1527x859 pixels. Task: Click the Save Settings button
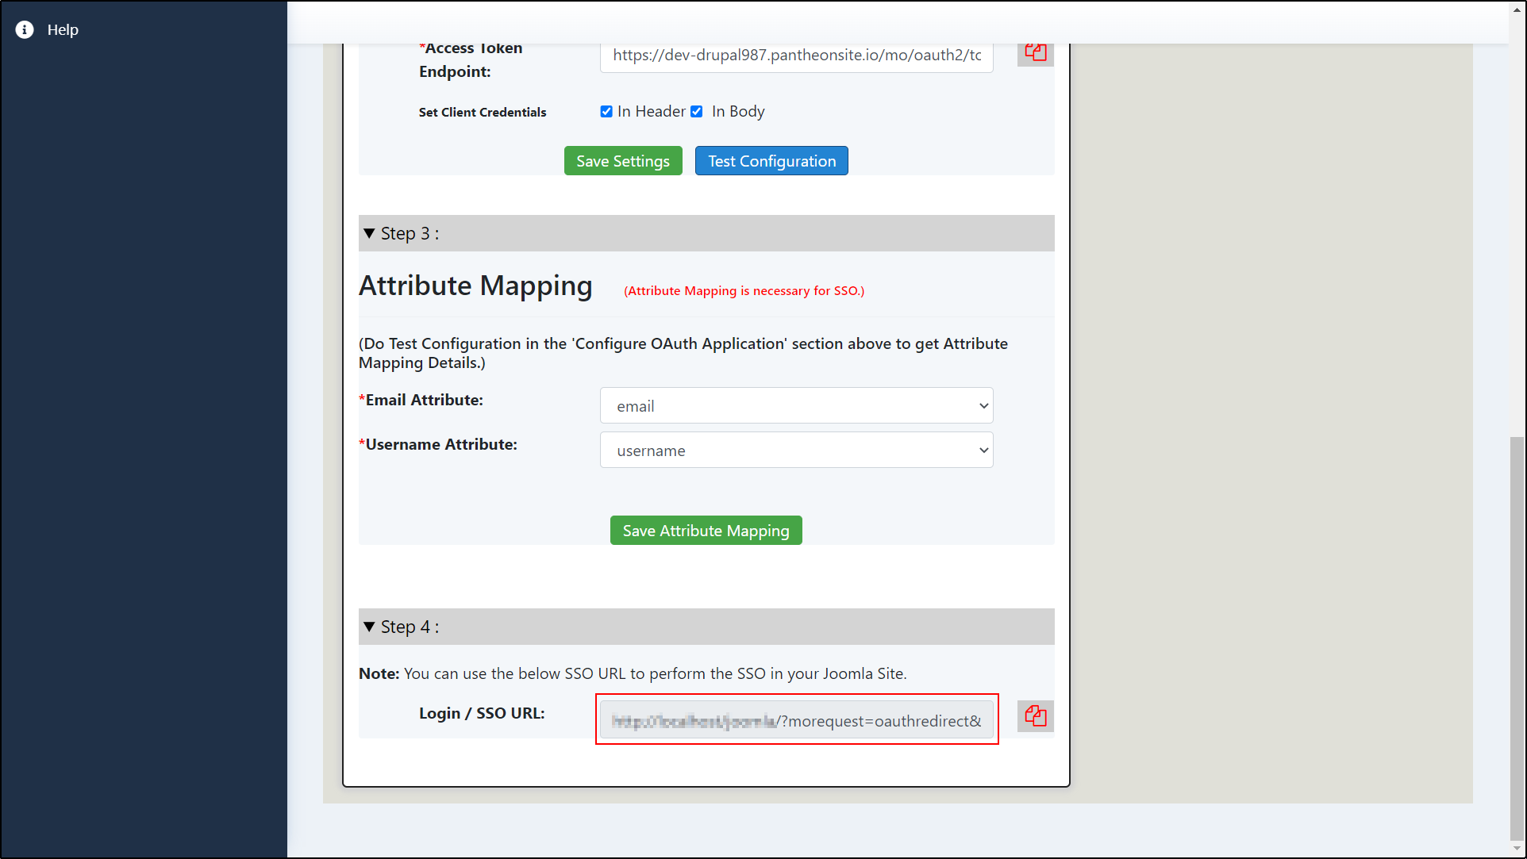[x=622, y=160]
